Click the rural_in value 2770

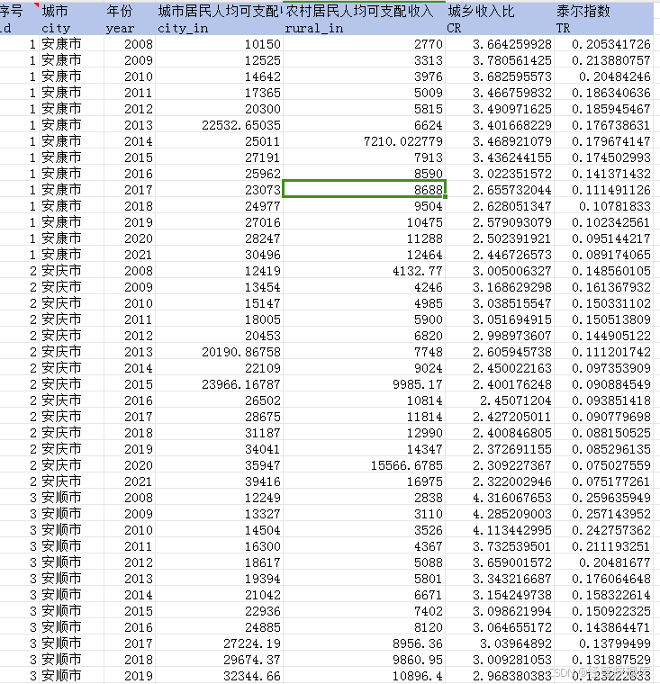(429, 44)
